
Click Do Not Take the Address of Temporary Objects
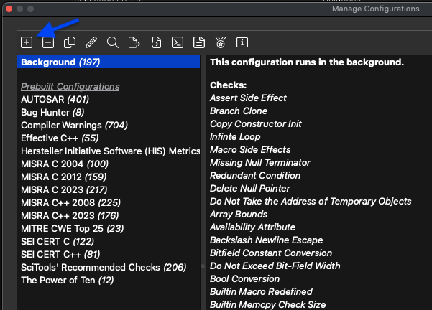pos(311,202)
